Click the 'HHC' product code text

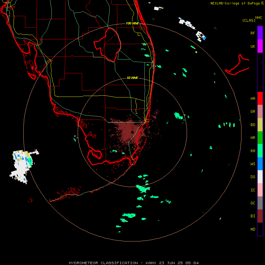pyautogui.click(x=259, y=18)
